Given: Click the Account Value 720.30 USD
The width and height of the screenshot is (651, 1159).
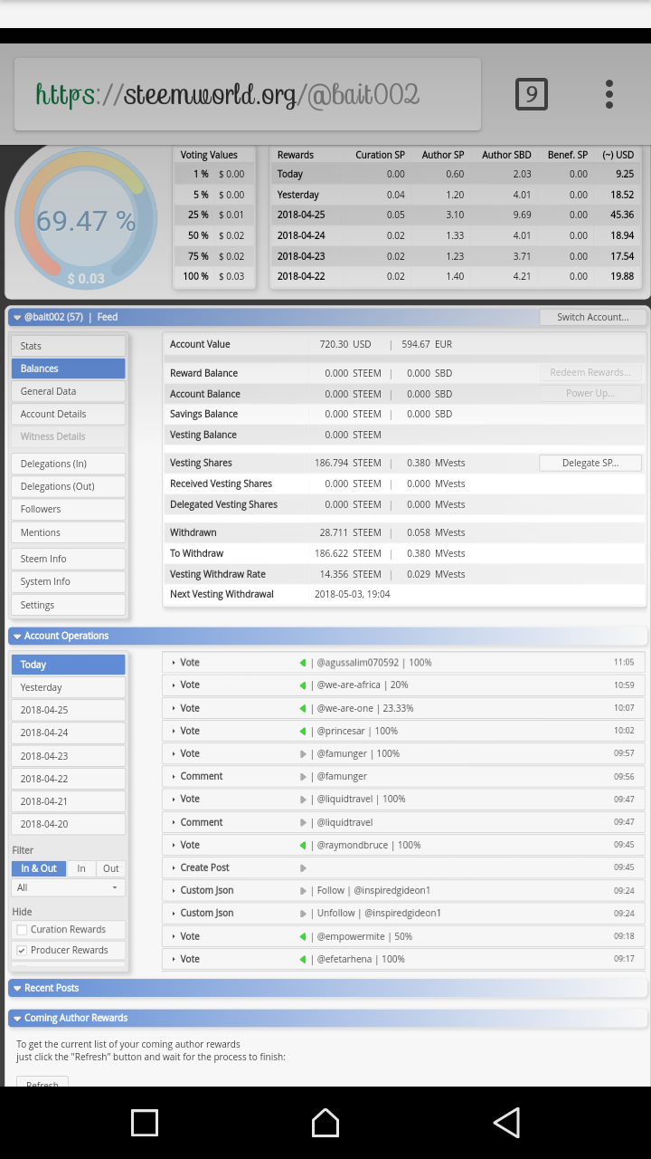Looking at the screenshot, I should (345, 344).
